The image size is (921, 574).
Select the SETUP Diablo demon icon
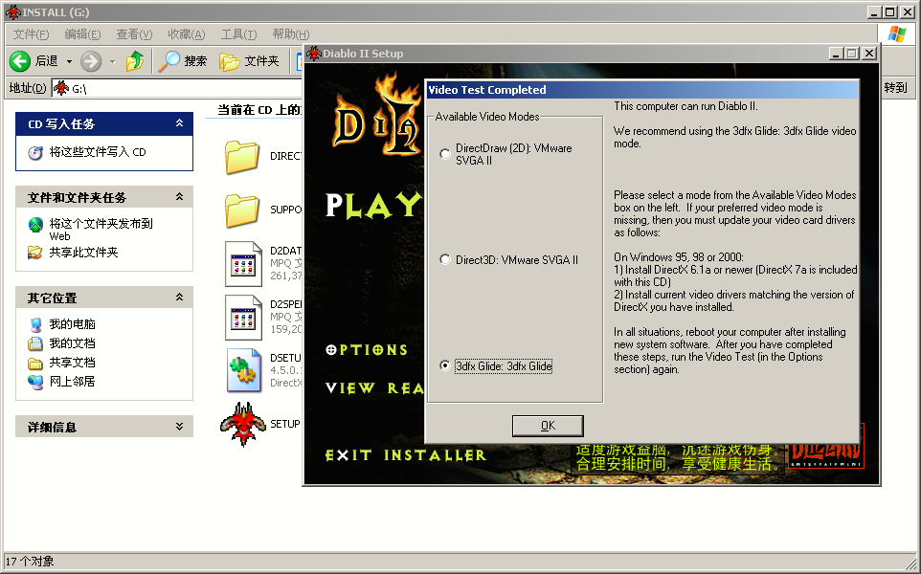click(242, 424)
